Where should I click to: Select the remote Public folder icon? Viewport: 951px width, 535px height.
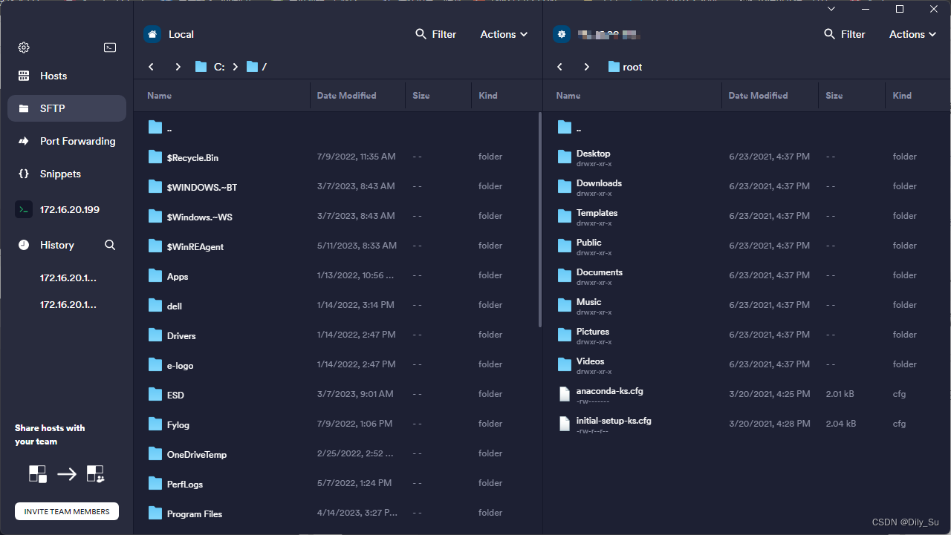point(565,246)
